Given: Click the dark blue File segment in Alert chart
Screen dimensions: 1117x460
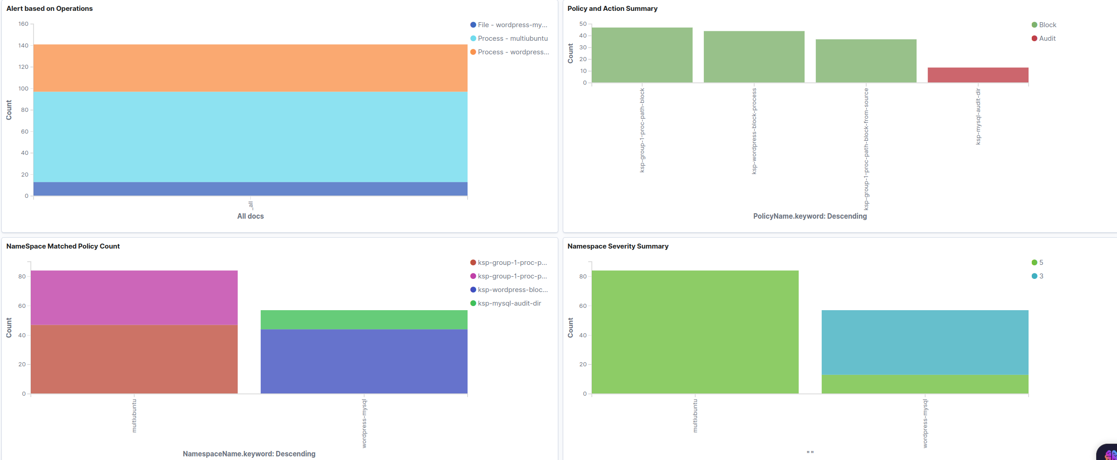Looking at the screenshot, I should (x=250, y=189).
